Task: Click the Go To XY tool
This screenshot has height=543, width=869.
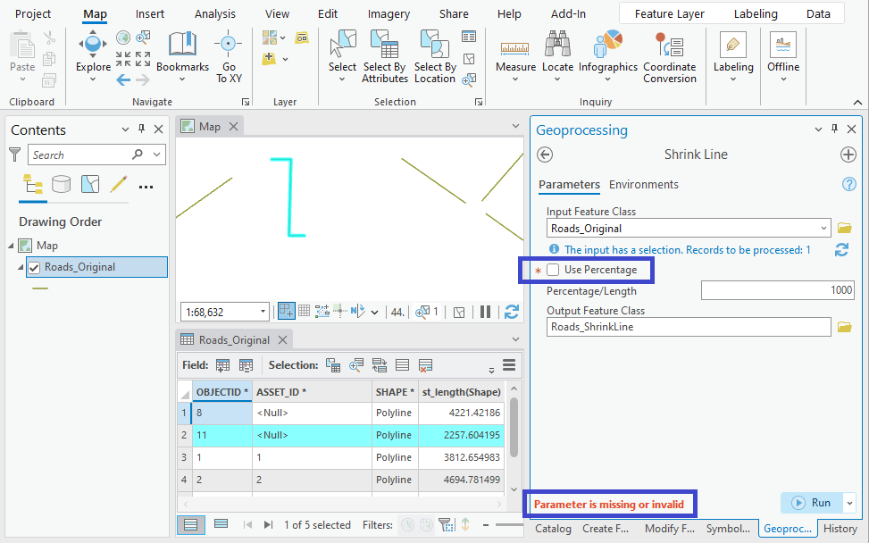Action: [x=228, y=55]
